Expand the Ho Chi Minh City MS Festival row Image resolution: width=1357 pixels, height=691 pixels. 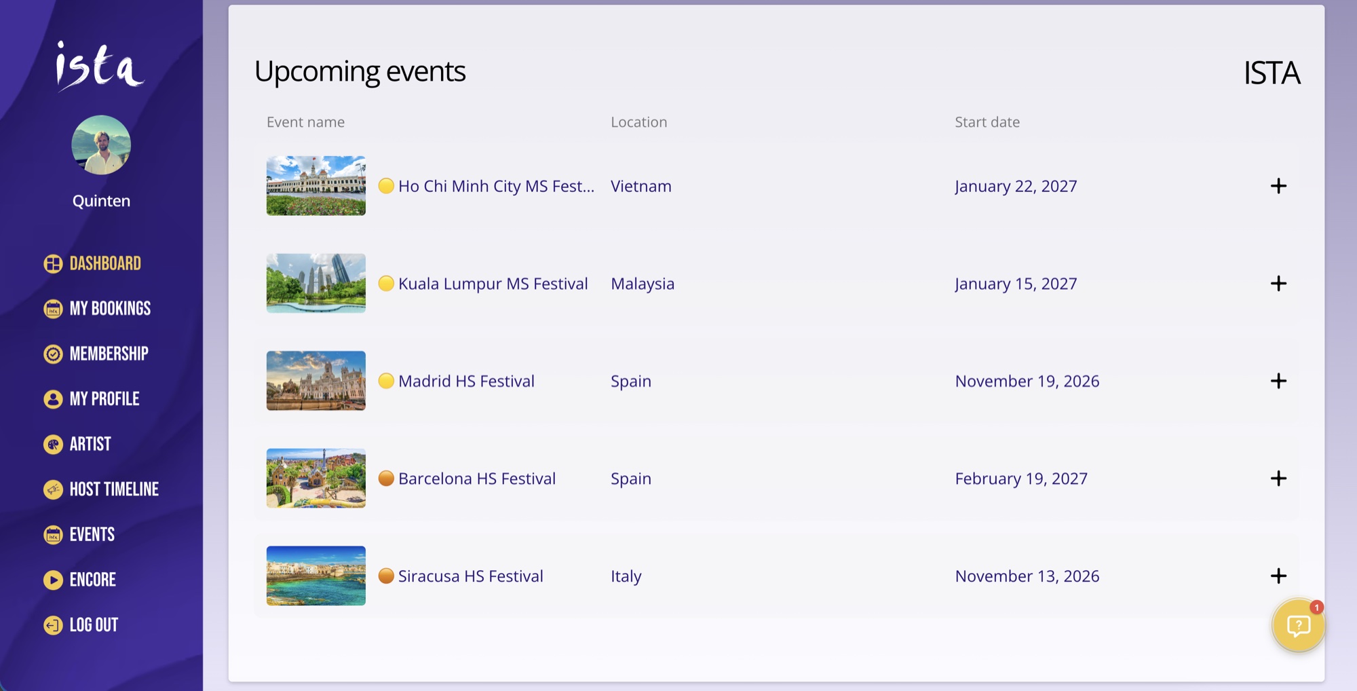[x=1279, y=185]
